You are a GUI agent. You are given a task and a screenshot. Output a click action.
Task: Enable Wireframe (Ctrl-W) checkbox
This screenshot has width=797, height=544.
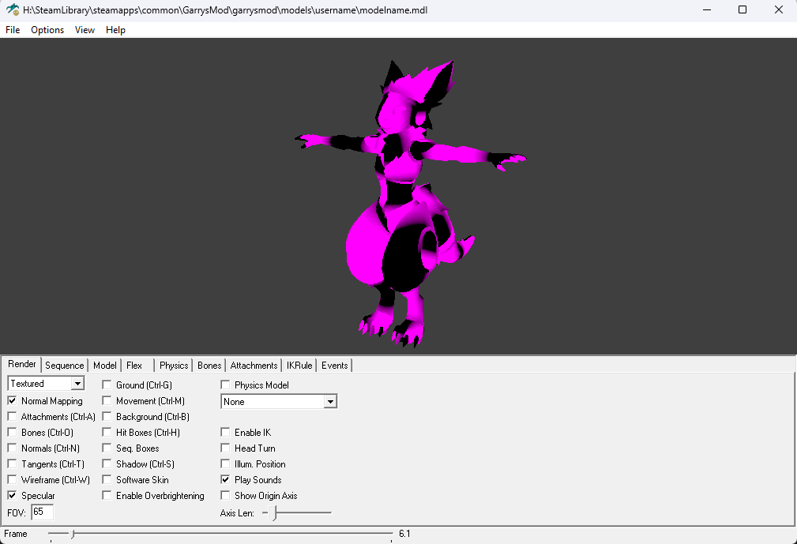(x=12, y=479)
